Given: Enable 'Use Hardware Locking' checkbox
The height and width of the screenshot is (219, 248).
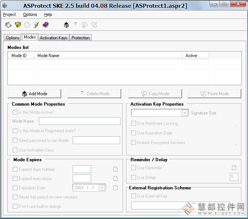Looking at the screenshot, I should click(134, 123).
